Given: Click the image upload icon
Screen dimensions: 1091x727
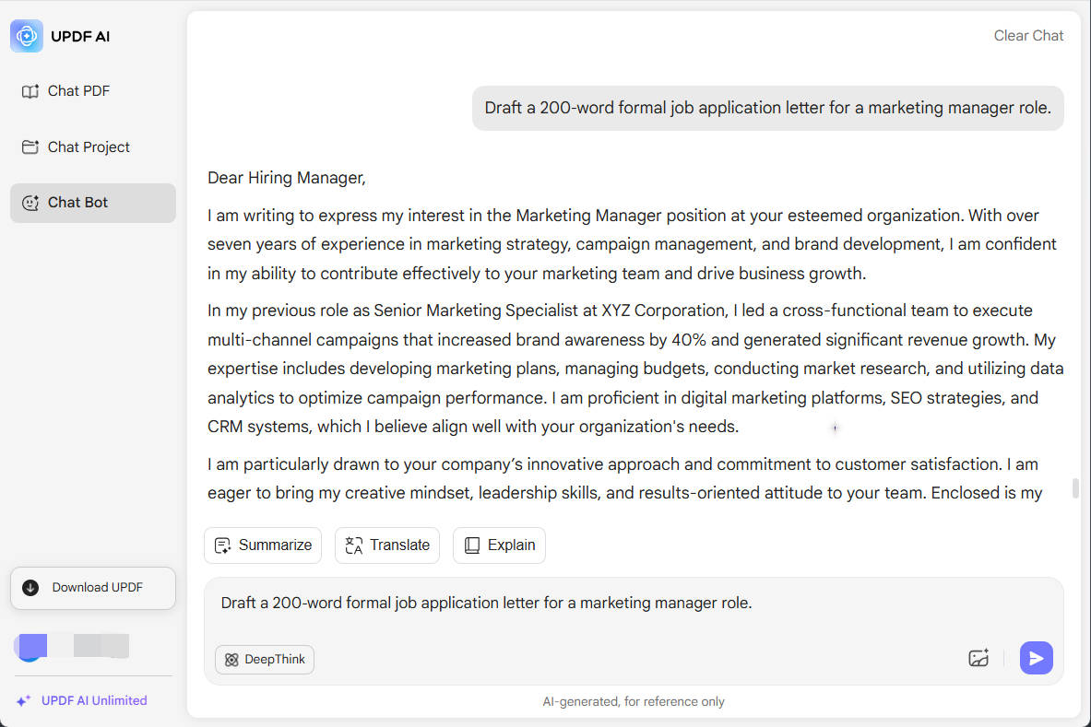Looking at the screenshot, I should pyautogui.click(x=978, y=658).
